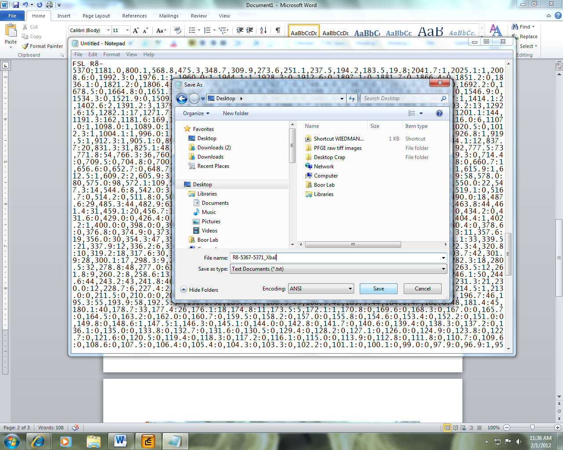Open Notepad's Edit menu
Viewport: 563px width, 450px height.
[x=93, y=54]
